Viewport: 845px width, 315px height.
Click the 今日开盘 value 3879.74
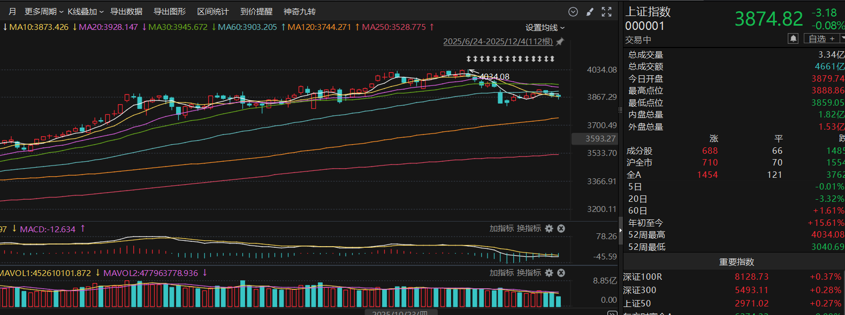(828, 78)
